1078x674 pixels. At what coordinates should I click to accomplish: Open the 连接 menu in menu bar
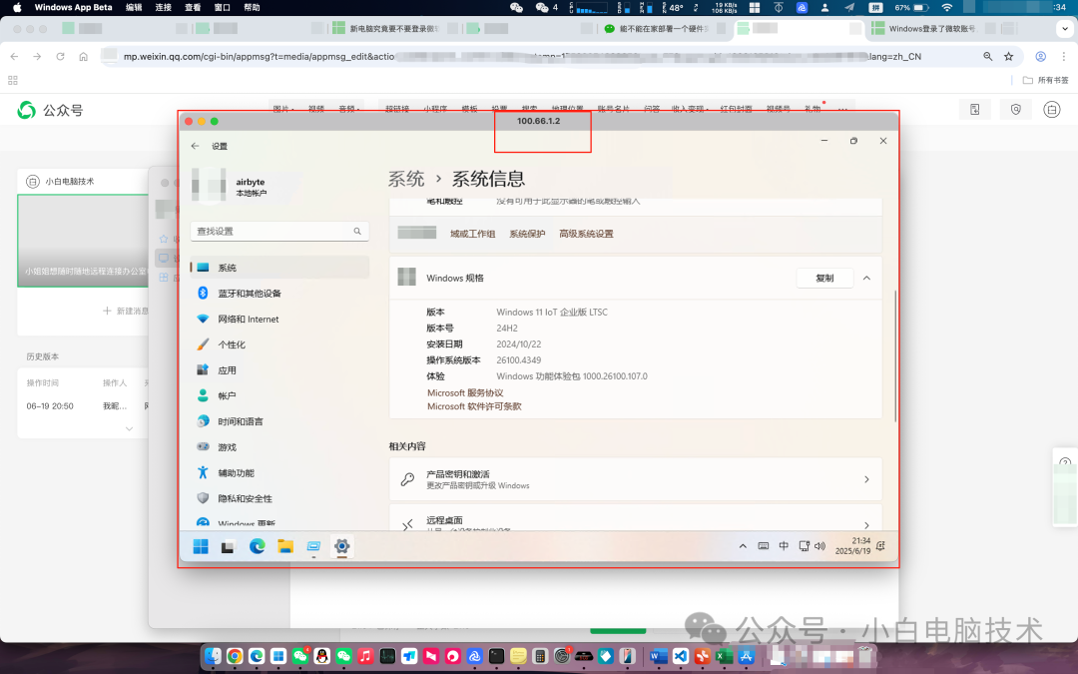coord(164,8)
